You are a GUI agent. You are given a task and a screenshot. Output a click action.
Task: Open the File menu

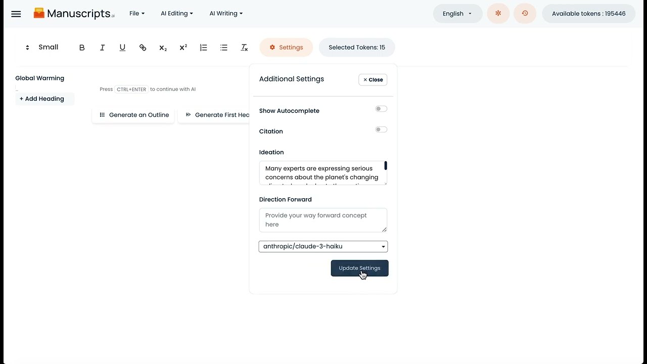137,14
